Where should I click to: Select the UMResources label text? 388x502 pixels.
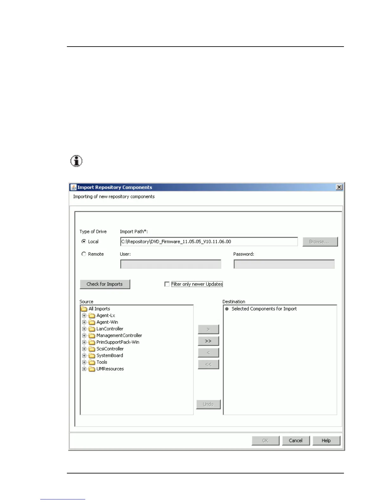tap(110, 369)
